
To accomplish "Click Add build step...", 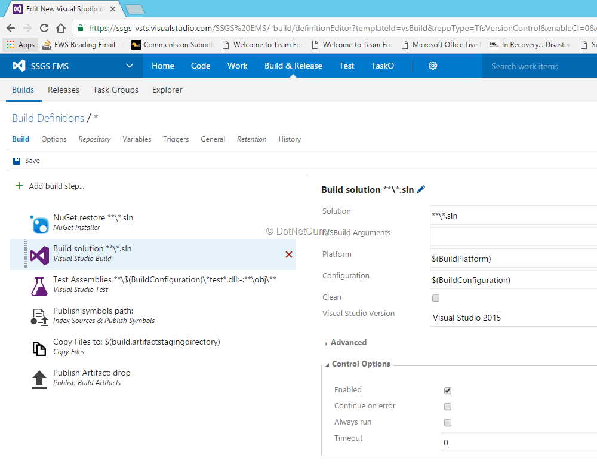I will tap(57, 186).
